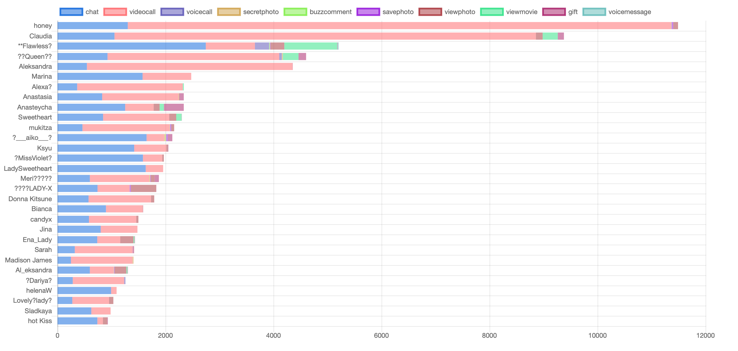
Task: Hide the viewphoto series via its swatch
Action: click(x=430, y=12)
